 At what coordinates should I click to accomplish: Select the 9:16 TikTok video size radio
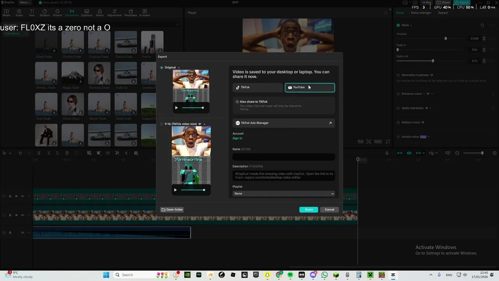(162, 124)
